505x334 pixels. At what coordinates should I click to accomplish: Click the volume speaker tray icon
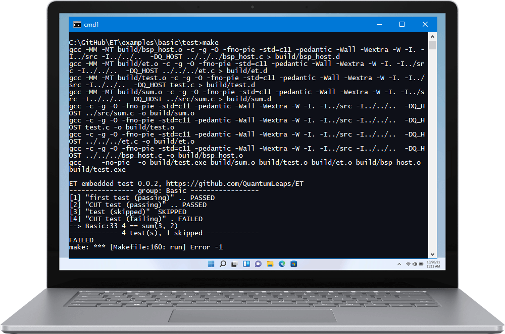point(415,264)
